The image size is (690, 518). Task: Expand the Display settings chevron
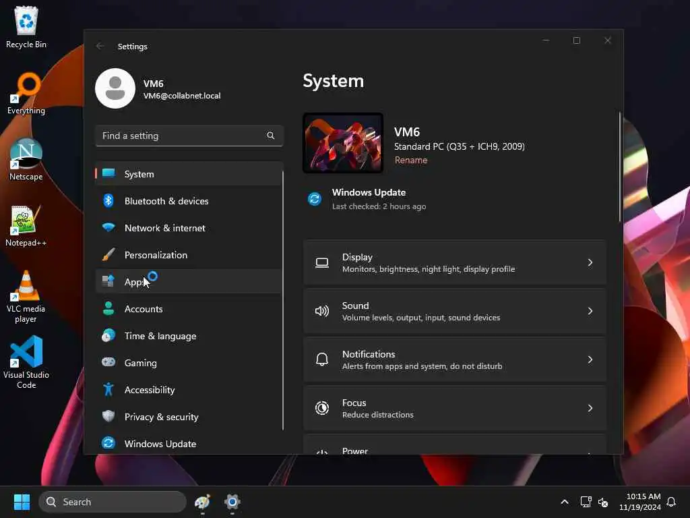[x=590, y=262]
